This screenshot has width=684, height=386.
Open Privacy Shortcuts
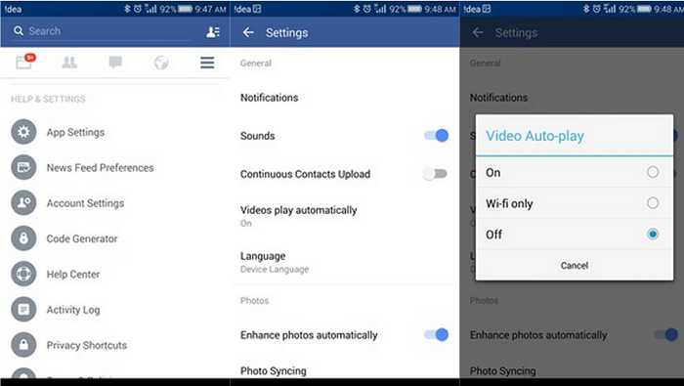(x=87, y=345)
